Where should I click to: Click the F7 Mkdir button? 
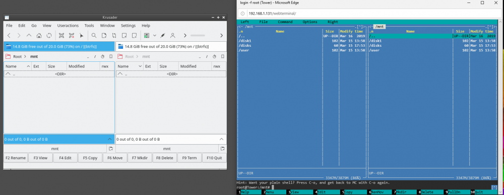(x=140, y=158)
